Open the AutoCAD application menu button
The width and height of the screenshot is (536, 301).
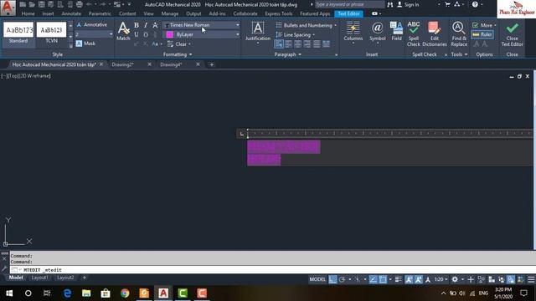tap(8, 8)
